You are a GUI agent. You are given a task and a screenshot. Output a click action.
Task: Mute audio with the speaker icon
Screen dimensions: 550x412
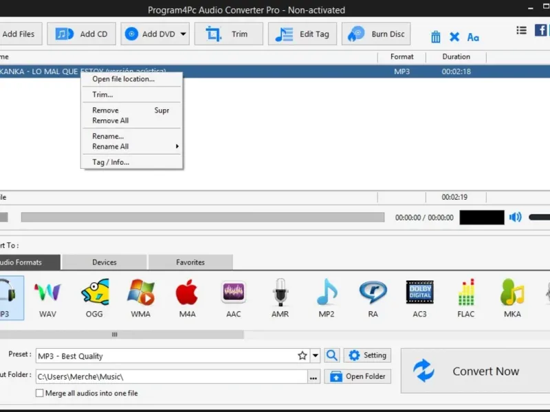(x=515, y=217)
